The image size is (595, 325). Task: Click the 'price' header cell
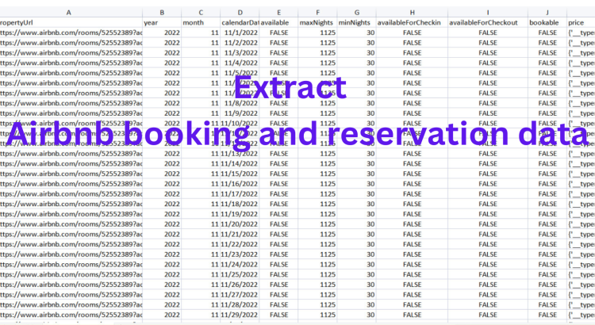pyautogui.click(x=581, y=23)
